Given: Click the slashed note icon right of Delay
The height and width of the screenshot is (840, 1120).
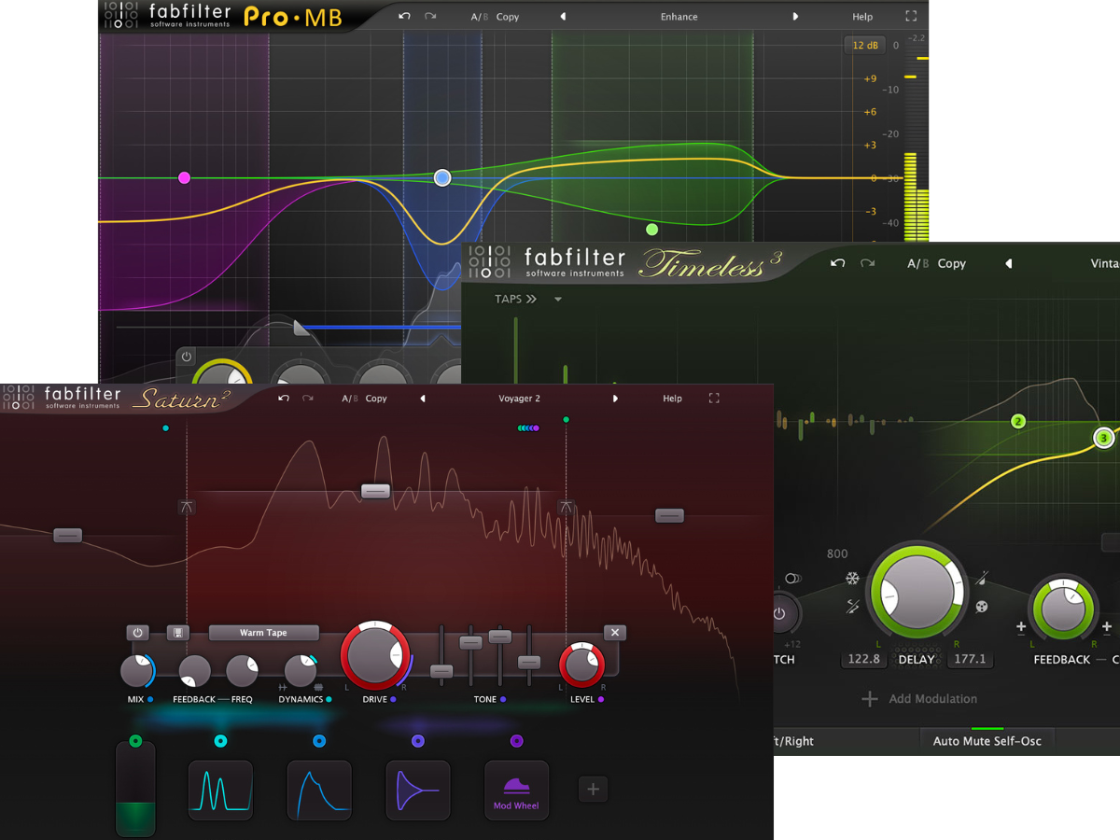Looking at the screenshot, I should (x=981, y=580).
